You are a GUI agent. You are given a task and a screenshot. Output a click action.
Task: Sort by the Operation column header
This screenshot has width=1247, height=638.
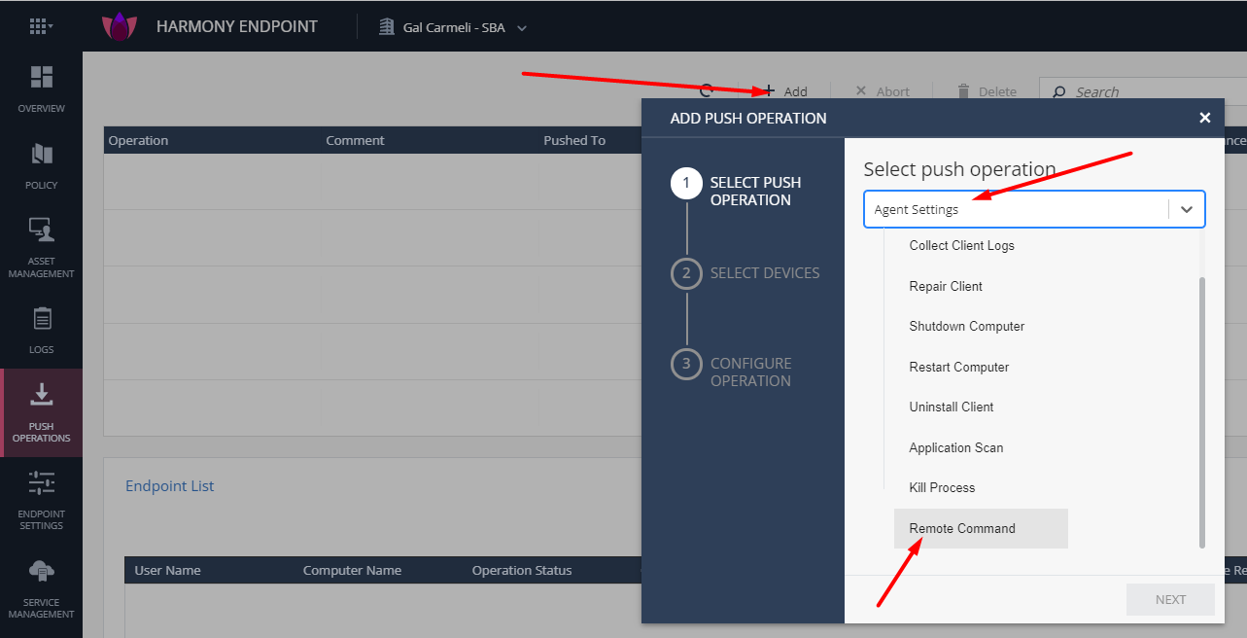coord(138,140)
